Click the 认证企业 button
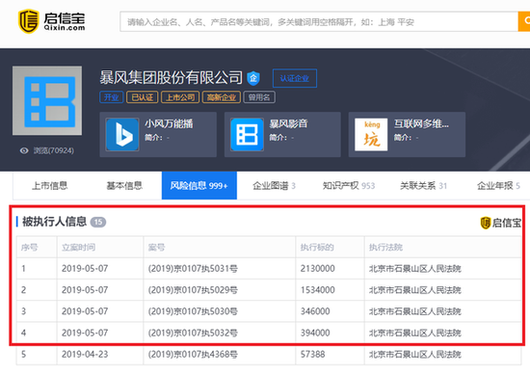This screenshot has width=530, height=374. 295,78
